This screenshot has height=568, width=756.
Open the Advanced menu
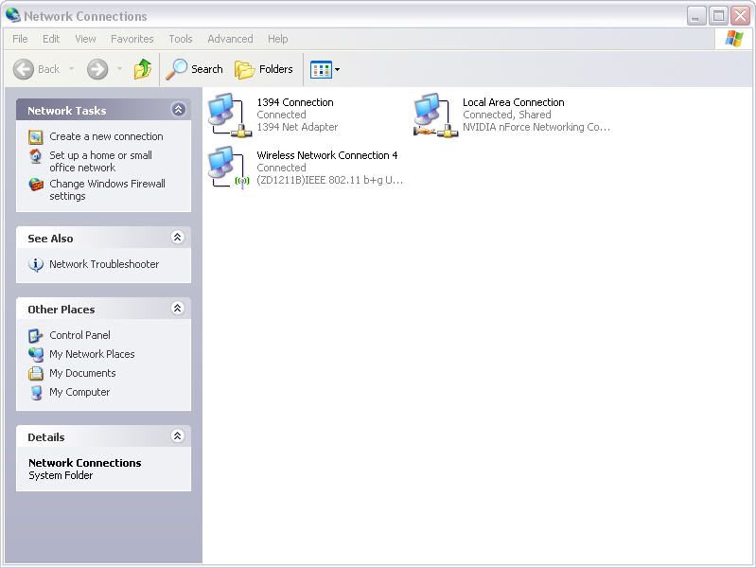point(230,39)
